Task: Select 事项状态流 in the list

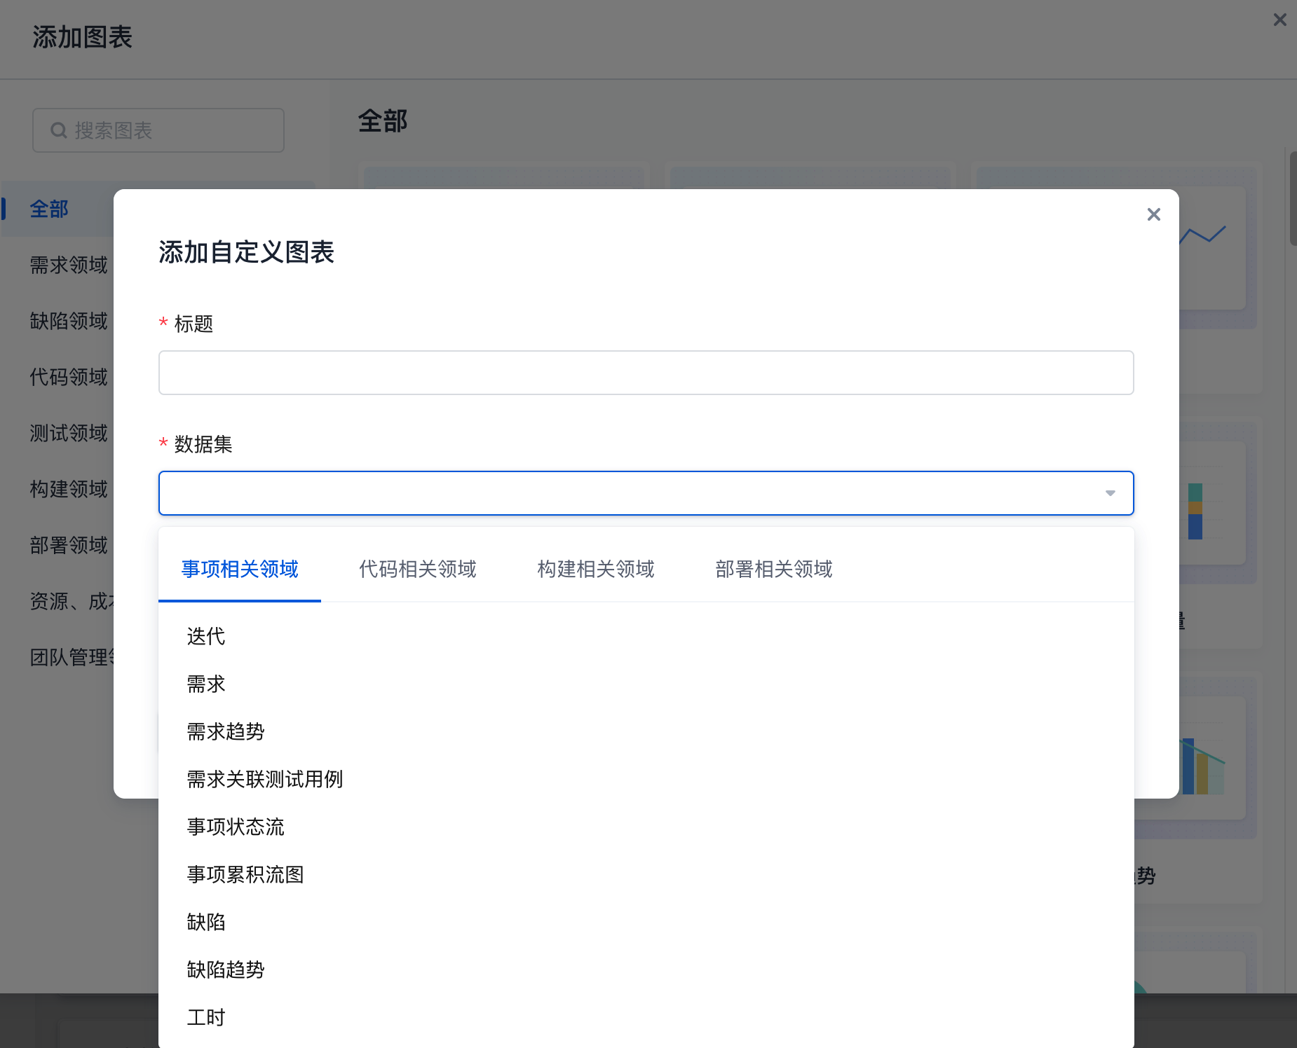Action: click(236, 827)
